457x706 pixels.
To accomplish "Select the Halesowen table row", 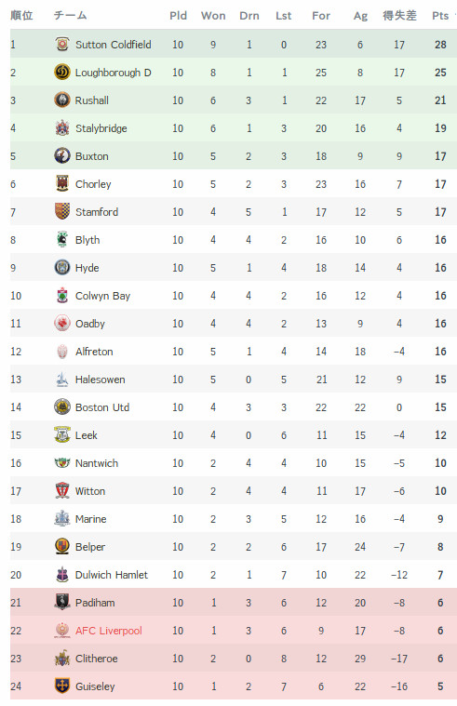I will coord(234,380).
